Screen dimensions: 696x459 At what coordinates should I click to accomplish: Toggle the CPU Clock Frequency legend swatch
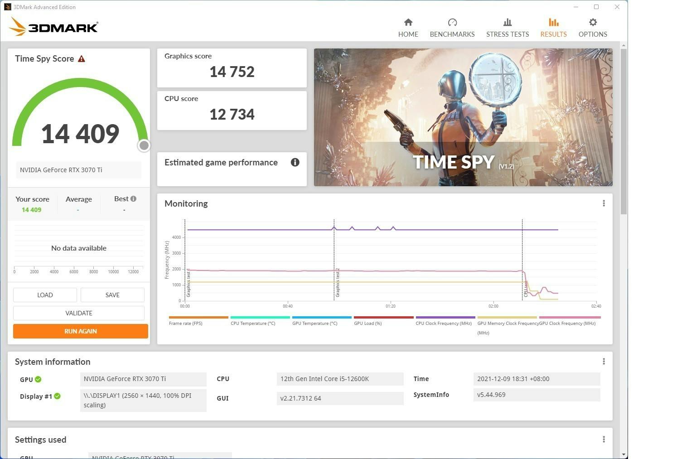click(445, 318)
